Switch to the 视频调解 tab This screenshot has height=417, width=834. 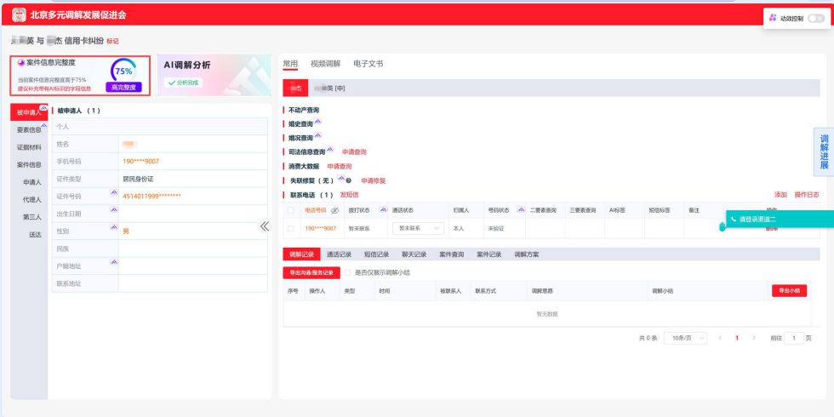coord(325,65)
